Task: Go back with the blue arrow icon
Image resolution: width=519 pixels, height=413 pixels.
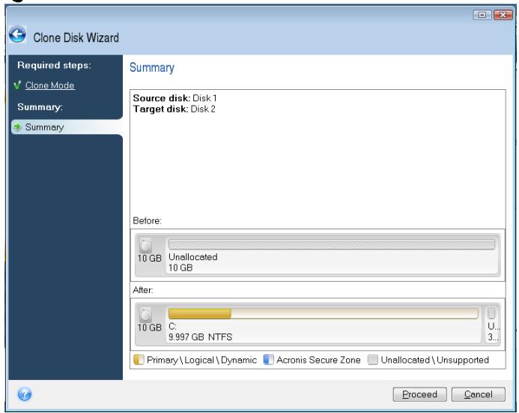Action: (x=17, y=34)
